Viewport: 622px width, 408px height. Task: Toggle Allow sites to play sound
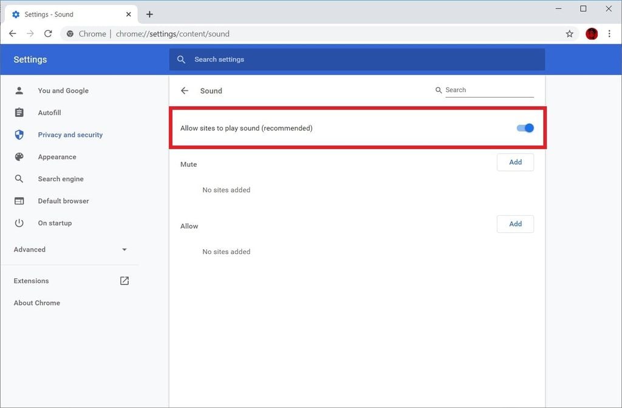tap(525, 128)
